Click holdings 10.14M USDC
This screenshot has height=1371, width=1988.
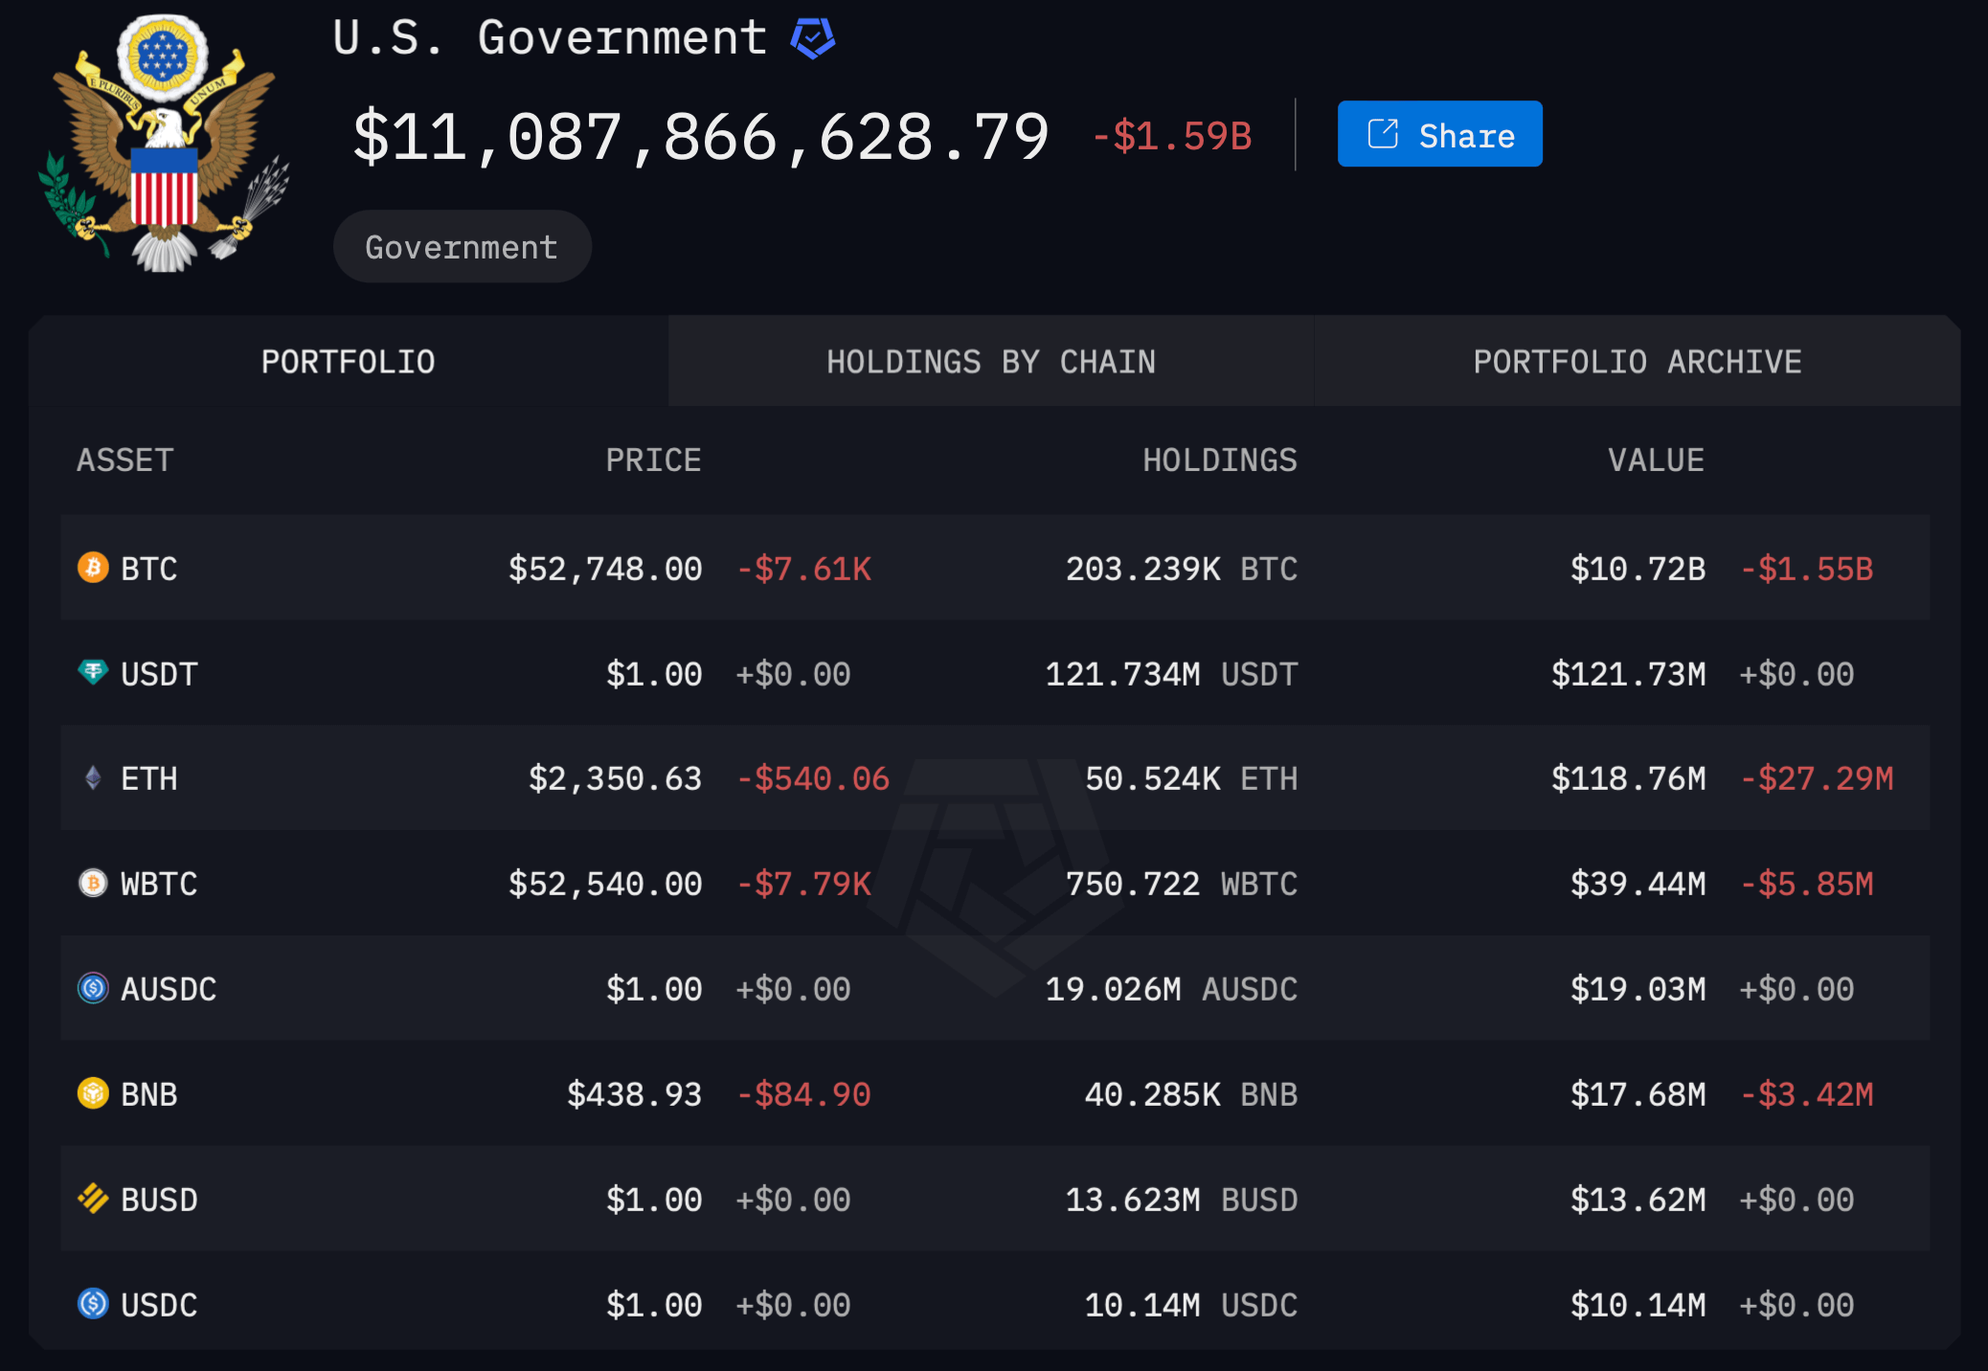[1191, 1305]
